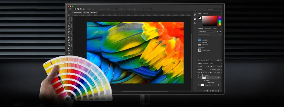Open the Fill 100% dropdown
This screenshot has width=284, height=107.
click(221, 72)
